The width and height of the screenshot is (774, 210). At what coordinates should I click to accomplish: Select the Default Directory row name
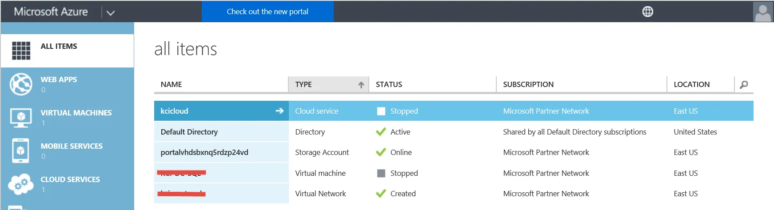tap(189, 132)
